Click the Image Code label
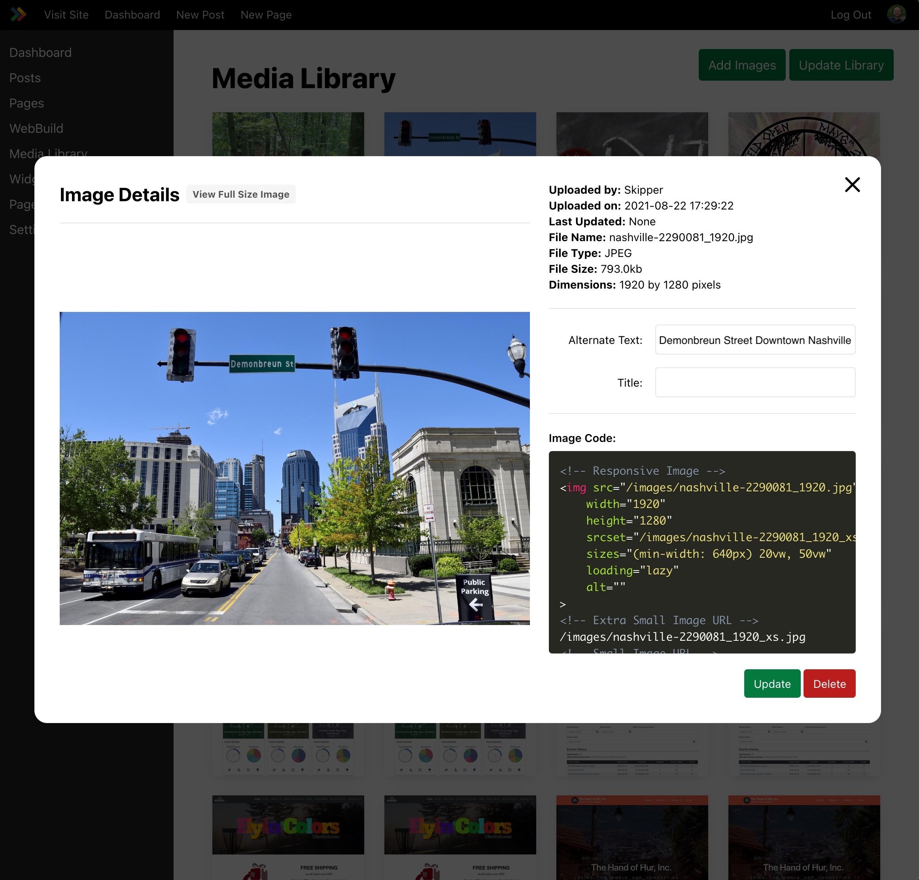This screenshot has width=919, height=880. 582,438
